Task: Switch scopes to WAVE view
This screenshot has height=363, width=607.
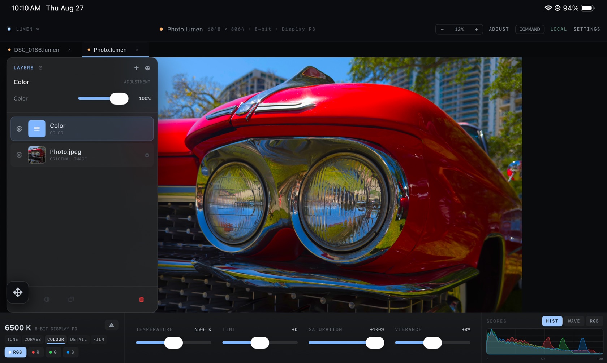Action: click(x=574, y=321)
